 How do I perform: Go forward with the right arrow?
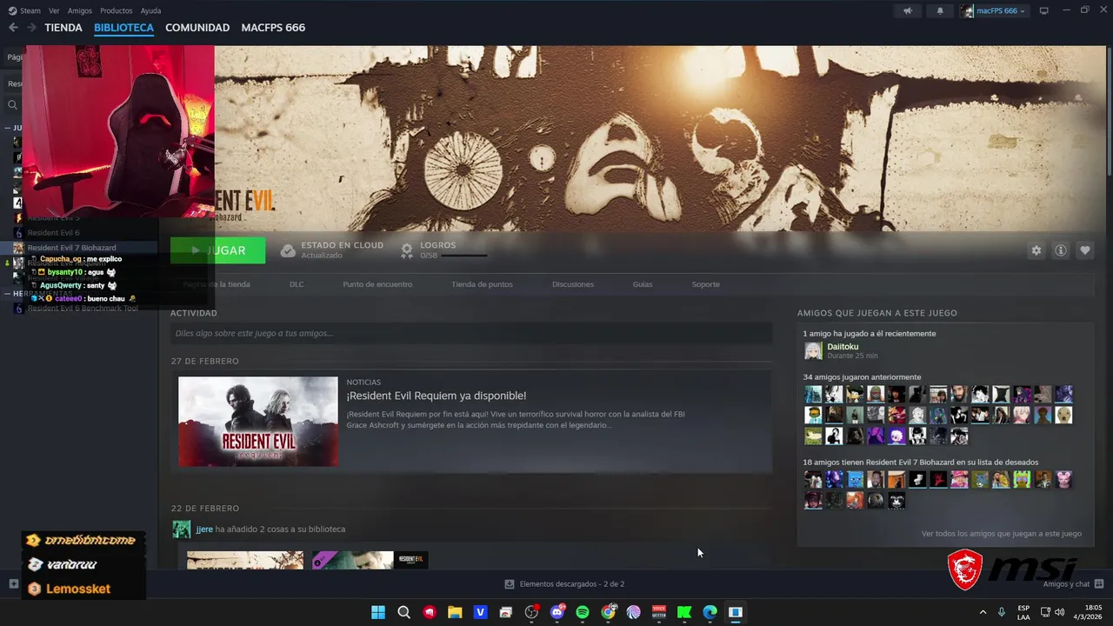coord(31,28)
